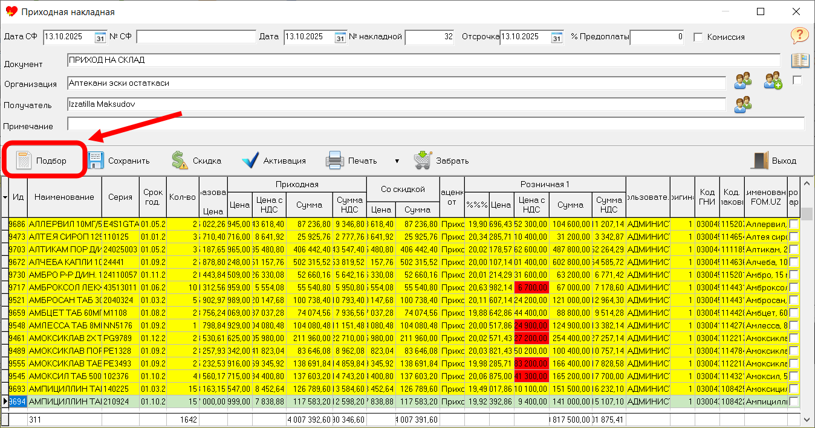This screenshot has width=815, height=428.
Task: Check the last-column box for АЛЛЕРВИЛ row
Action: [793, 224]
